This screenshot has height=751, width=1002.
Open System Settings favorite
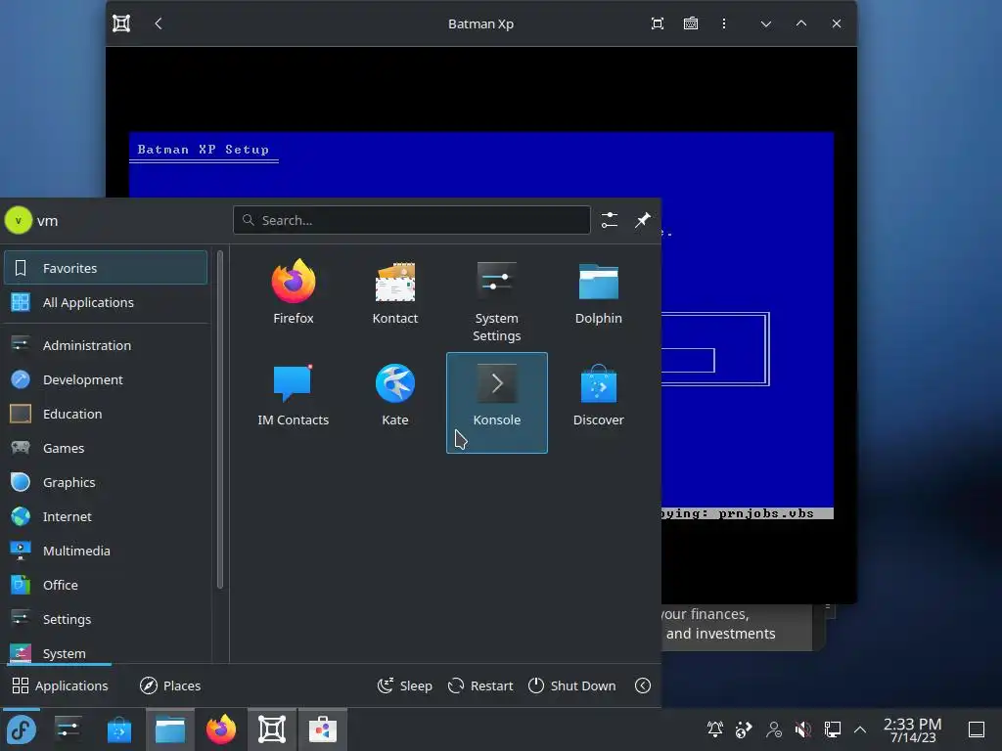[x=496, y=300]
